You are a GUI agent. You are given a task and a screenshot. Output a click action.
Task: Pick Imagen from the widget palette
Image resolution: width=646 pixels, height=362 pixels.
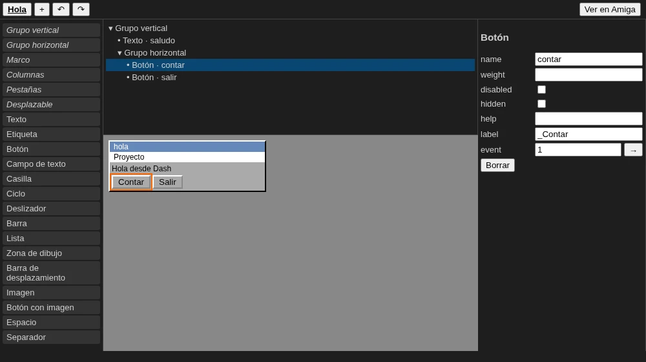coord(51,292)
